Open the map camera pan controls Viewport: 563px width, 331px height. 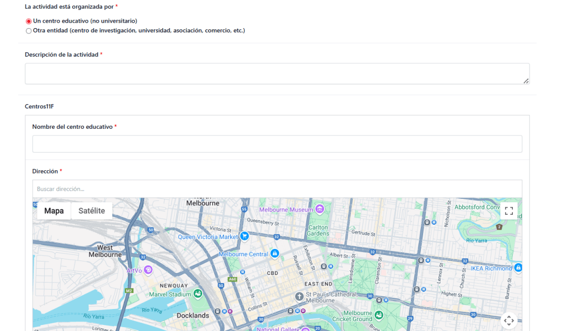click(x=509, y=320)
